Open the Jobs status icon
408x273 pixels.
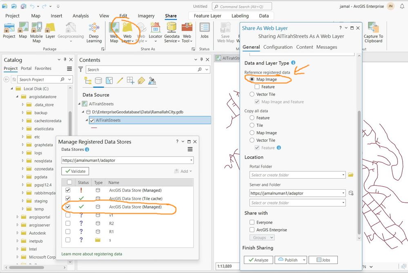[x=205, y=27]
